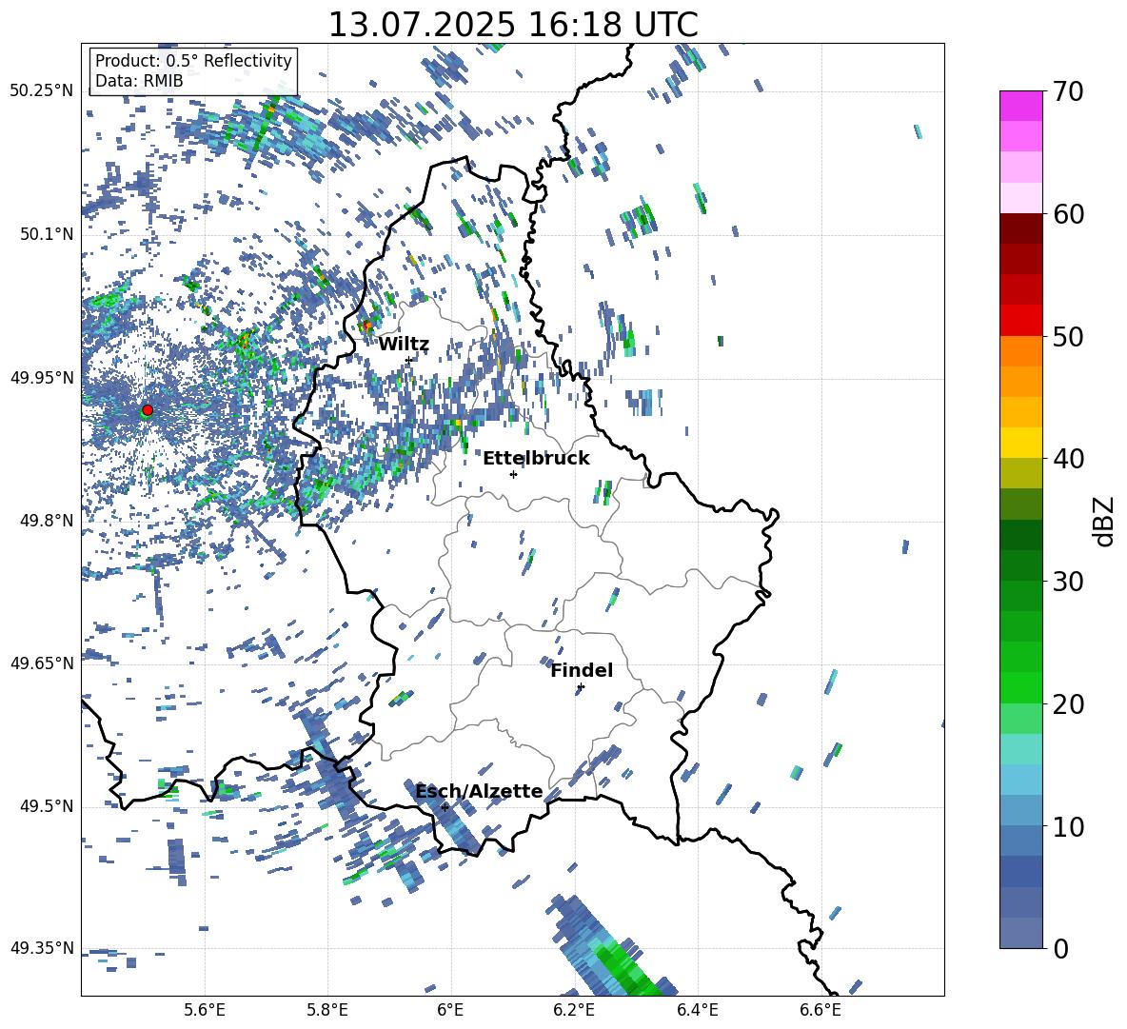Click the 5.8°E longitude label
Image resolution: width=1127 pixels, height=1029 pixels.
pyautogui.click(x=327, y=1010)
